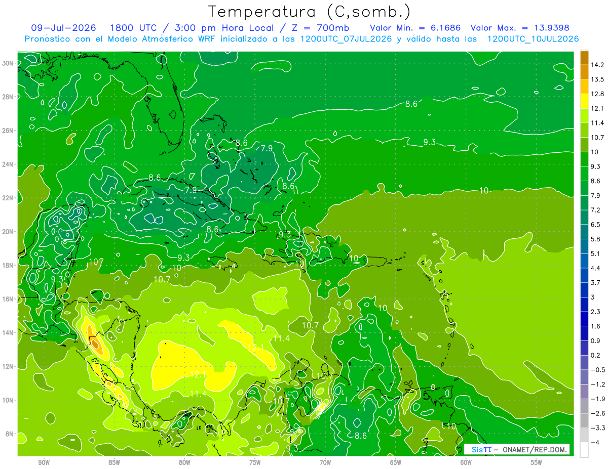The width and height of the screenshot is (608, 469).
Task: Select "Valor Min. = 6.1686" text
Action: [415, 28]
